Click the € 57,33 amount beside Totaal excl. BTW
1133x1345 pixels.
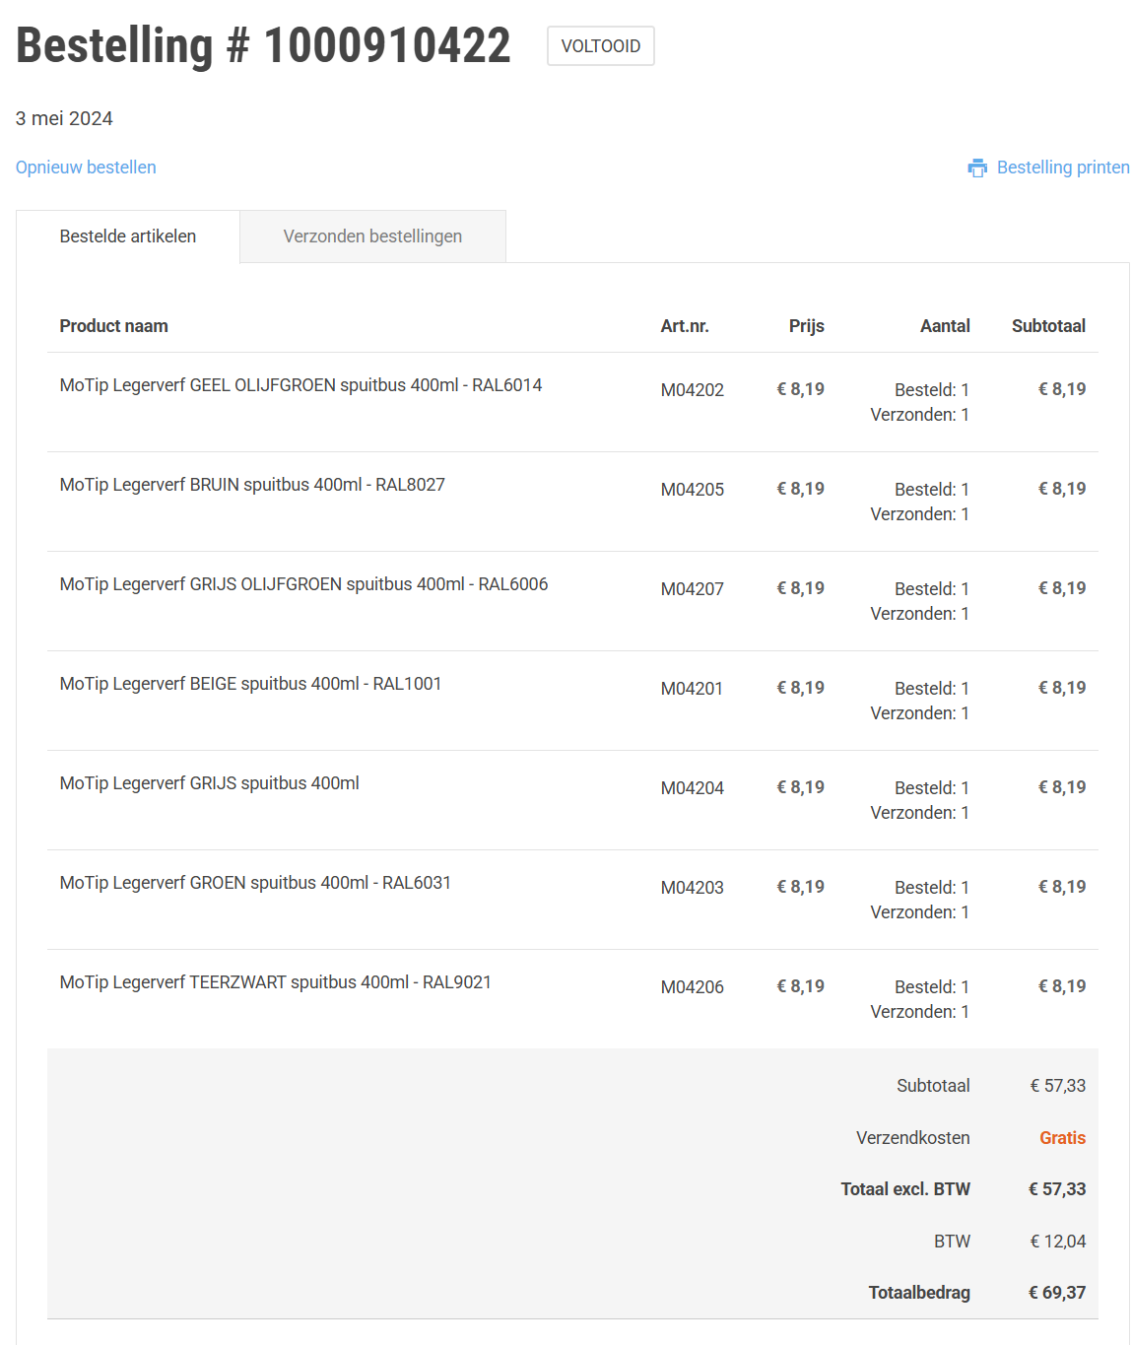click(x=1057, y=1189)
